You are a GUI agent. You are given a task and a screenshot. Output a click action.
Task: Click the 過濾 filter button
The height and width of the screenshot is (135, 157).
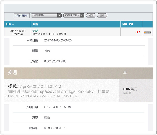[91, 15]
